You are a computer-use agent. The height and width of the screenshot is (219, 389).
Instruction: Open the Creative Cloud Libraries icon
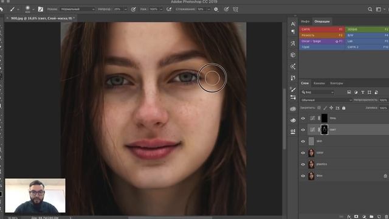[x=293, y=109]
